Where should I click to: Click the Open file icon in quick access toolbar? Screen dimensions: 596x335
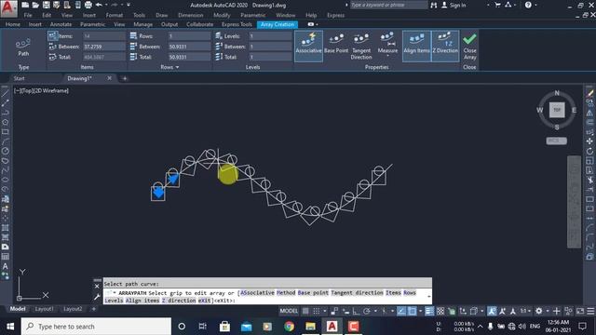click(35, 5)
